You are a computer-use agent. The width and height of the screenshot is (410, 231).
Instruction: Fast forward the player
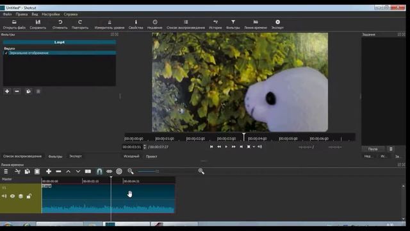click(233, 147)
